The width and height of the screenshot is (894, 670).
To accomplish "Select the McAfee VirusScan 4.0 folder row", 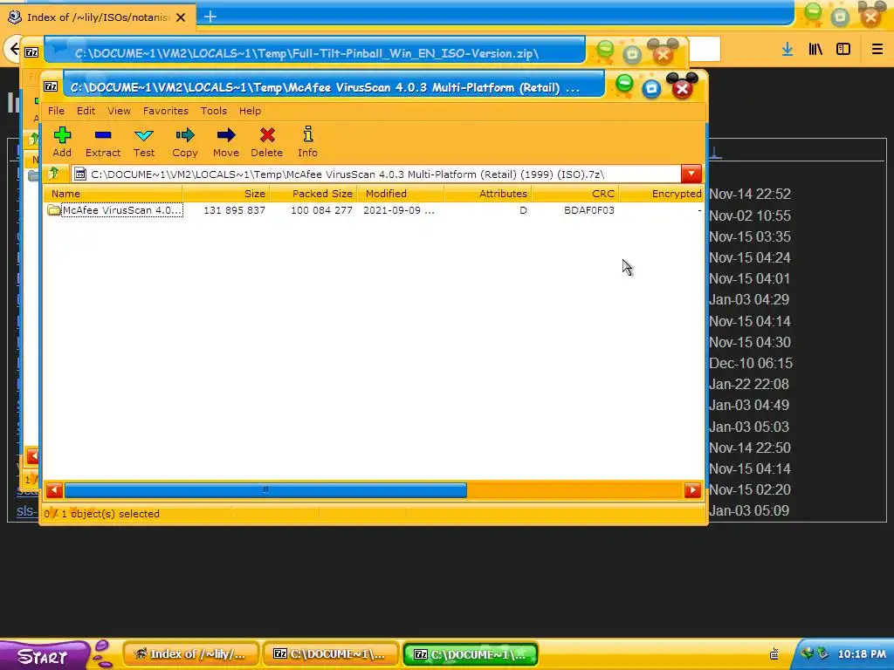I will tap(374, 210).
